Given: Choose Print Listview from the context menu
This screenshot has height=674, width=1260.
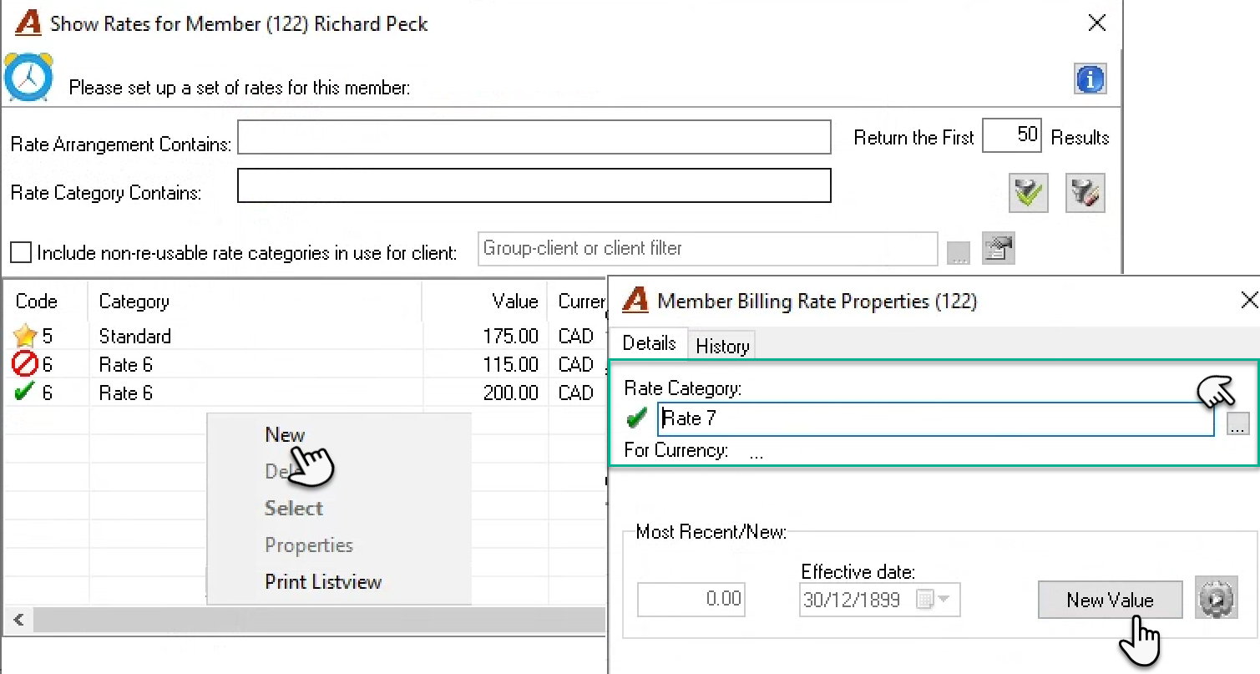Looking at the screenshot, I should 323,582.
